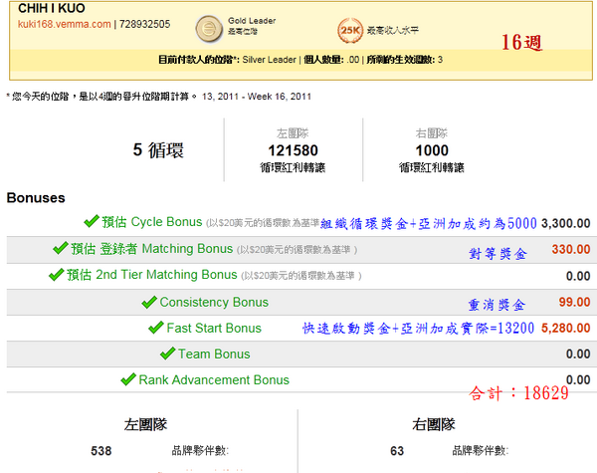Click the Week 16, 2011 date range
597x473 pixels.
[x=257, y=97]
